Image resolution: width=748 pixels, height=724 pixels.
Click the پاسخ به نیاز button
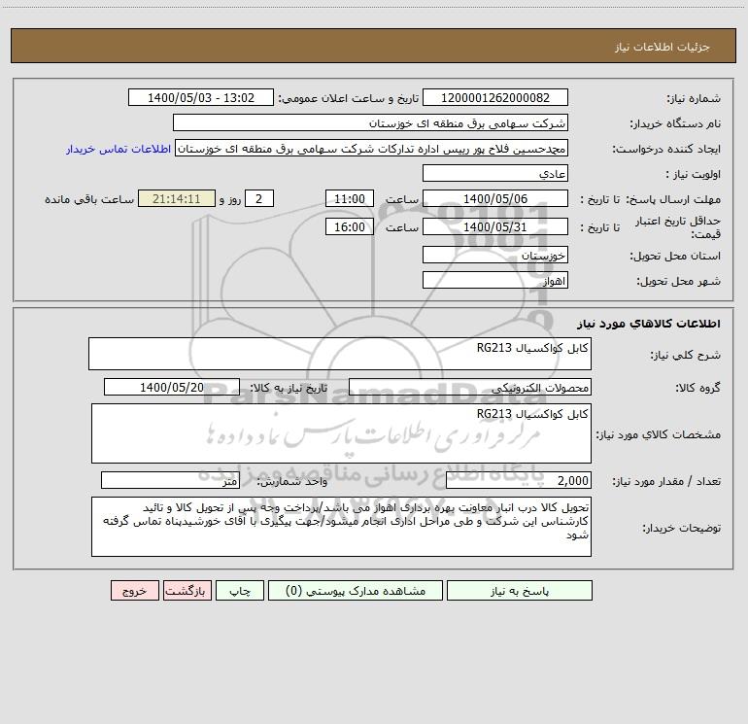(520, 591)
